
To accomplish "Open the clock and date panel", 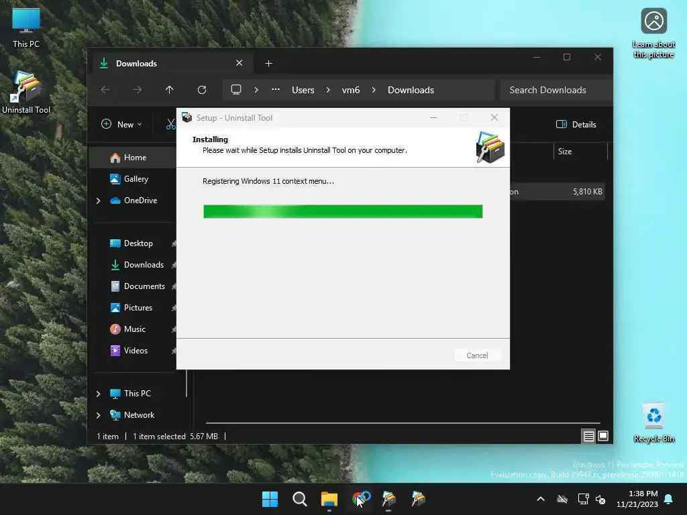I will coord(637,499).
